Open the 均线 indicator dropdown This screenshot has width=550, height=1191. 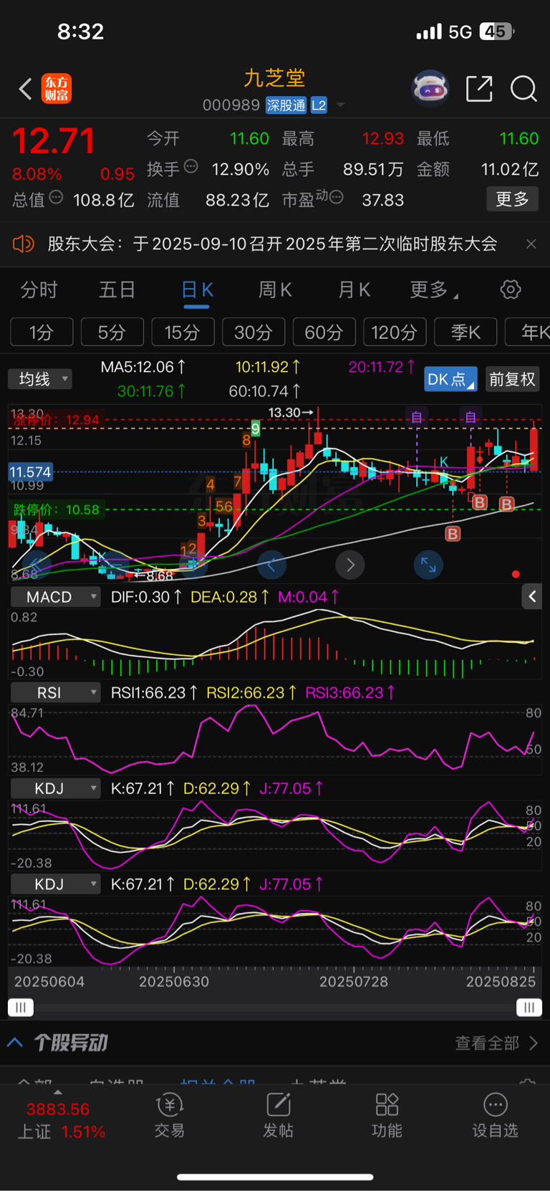40,379
